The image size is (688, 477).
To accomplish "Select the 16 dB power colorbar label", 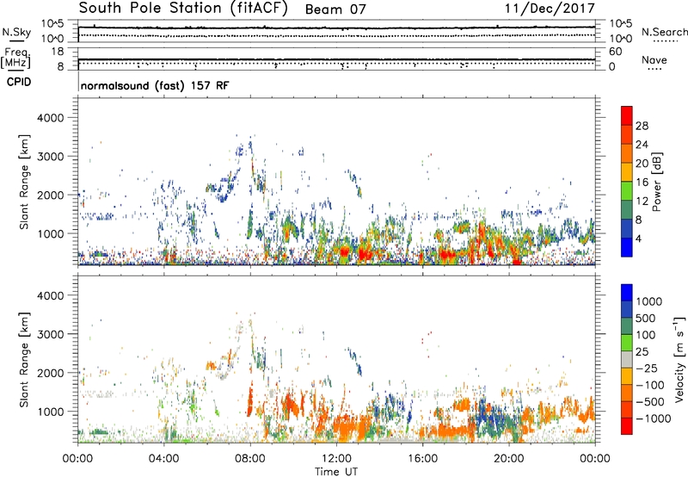I will click(x=642, y=183).
